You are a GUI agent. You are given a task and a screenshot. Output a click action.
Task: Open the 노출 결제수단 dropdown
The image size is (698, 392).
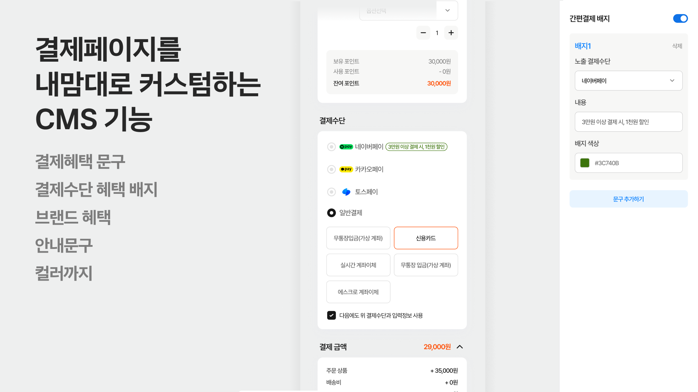click(629, 81)
